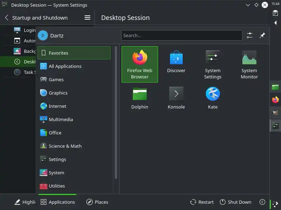Open Science & Math category
Screen dimensions: 281x210
74,146
